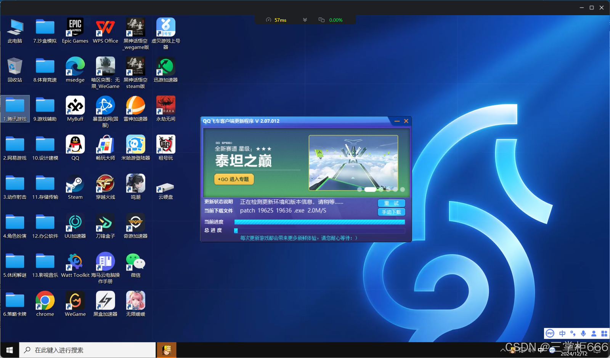Viewport: 610px width, 358px height.
Task: Click the 重试 retry button in updater
Action: pos(391,203)
